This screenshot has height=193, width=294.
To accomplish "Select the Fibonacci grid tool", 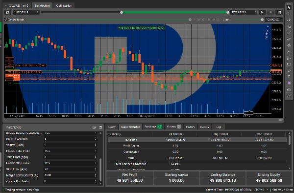I will pyautogui.click(x=289, y=58).
